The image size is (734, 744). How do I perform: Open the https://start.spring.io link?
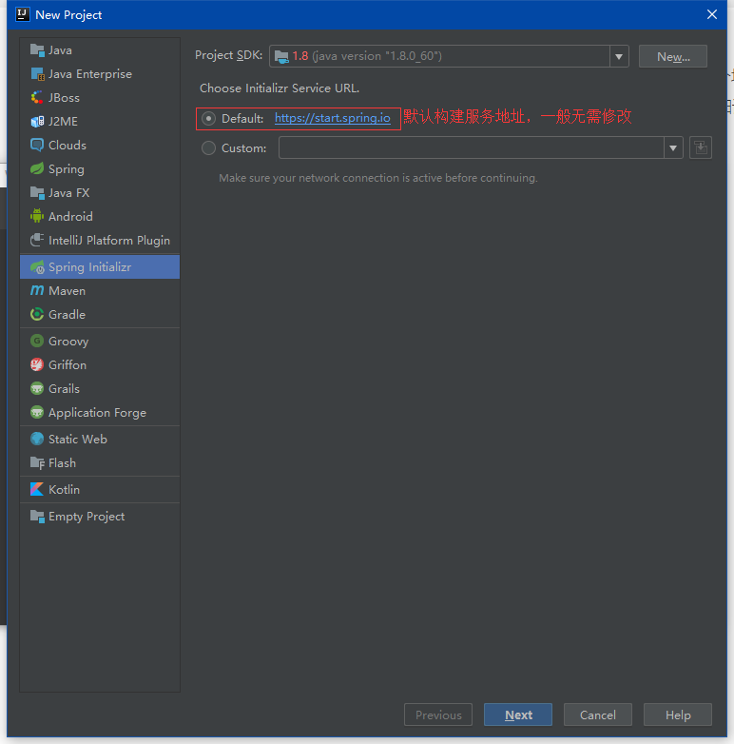[x=333, y=118]
